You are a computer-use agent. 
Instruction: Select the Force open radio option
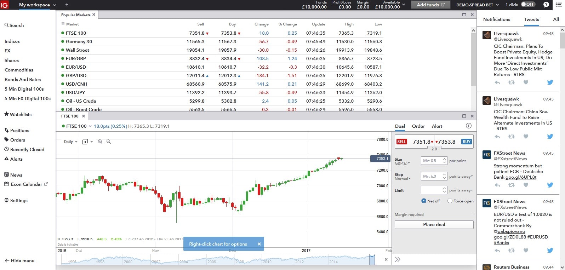450,201
